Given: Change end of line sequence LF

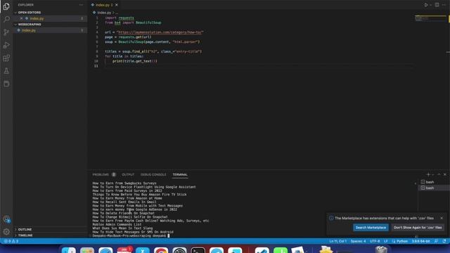Looking at the screenshot, I should point(386,241).
